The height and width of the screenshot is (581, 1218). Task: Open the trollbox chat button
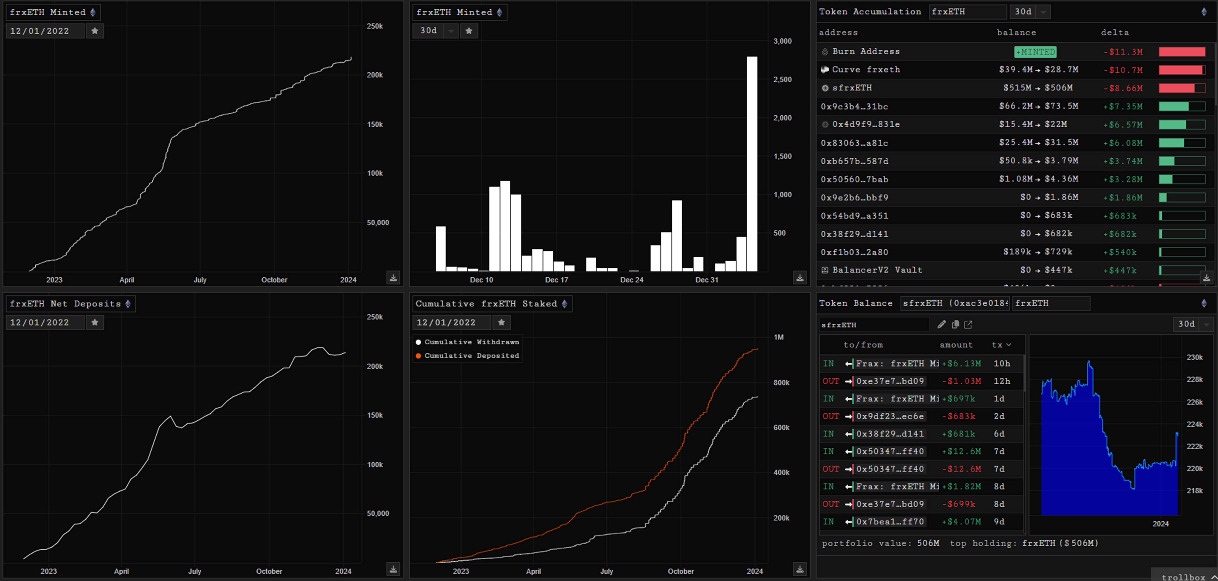point(1184,576)
